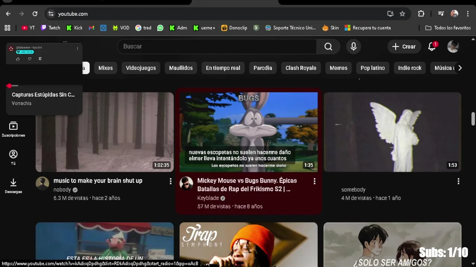Open the Adm bookmark
This screenshot has width=476, height=267.
[x=178, y=28]
